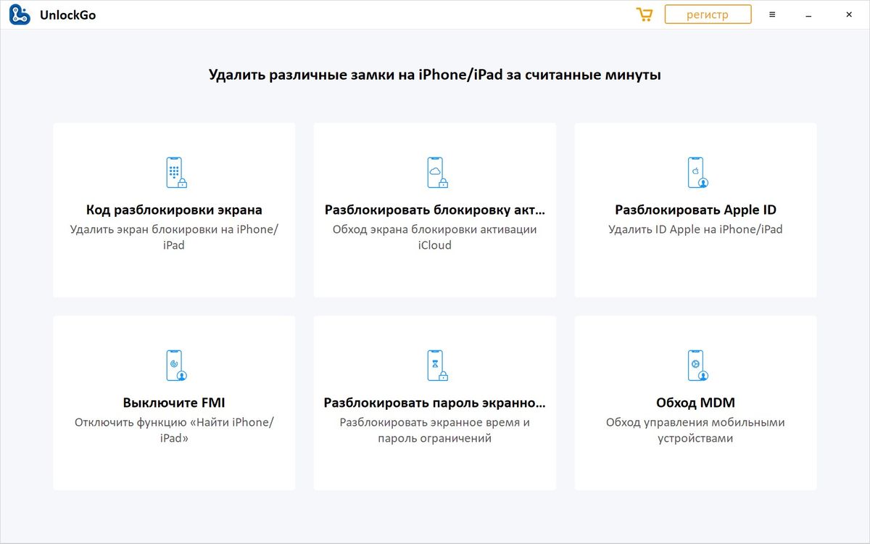Click the Выключите FMI phone icon
Viewport: 870px width, 544px height.
coord(174,364)
